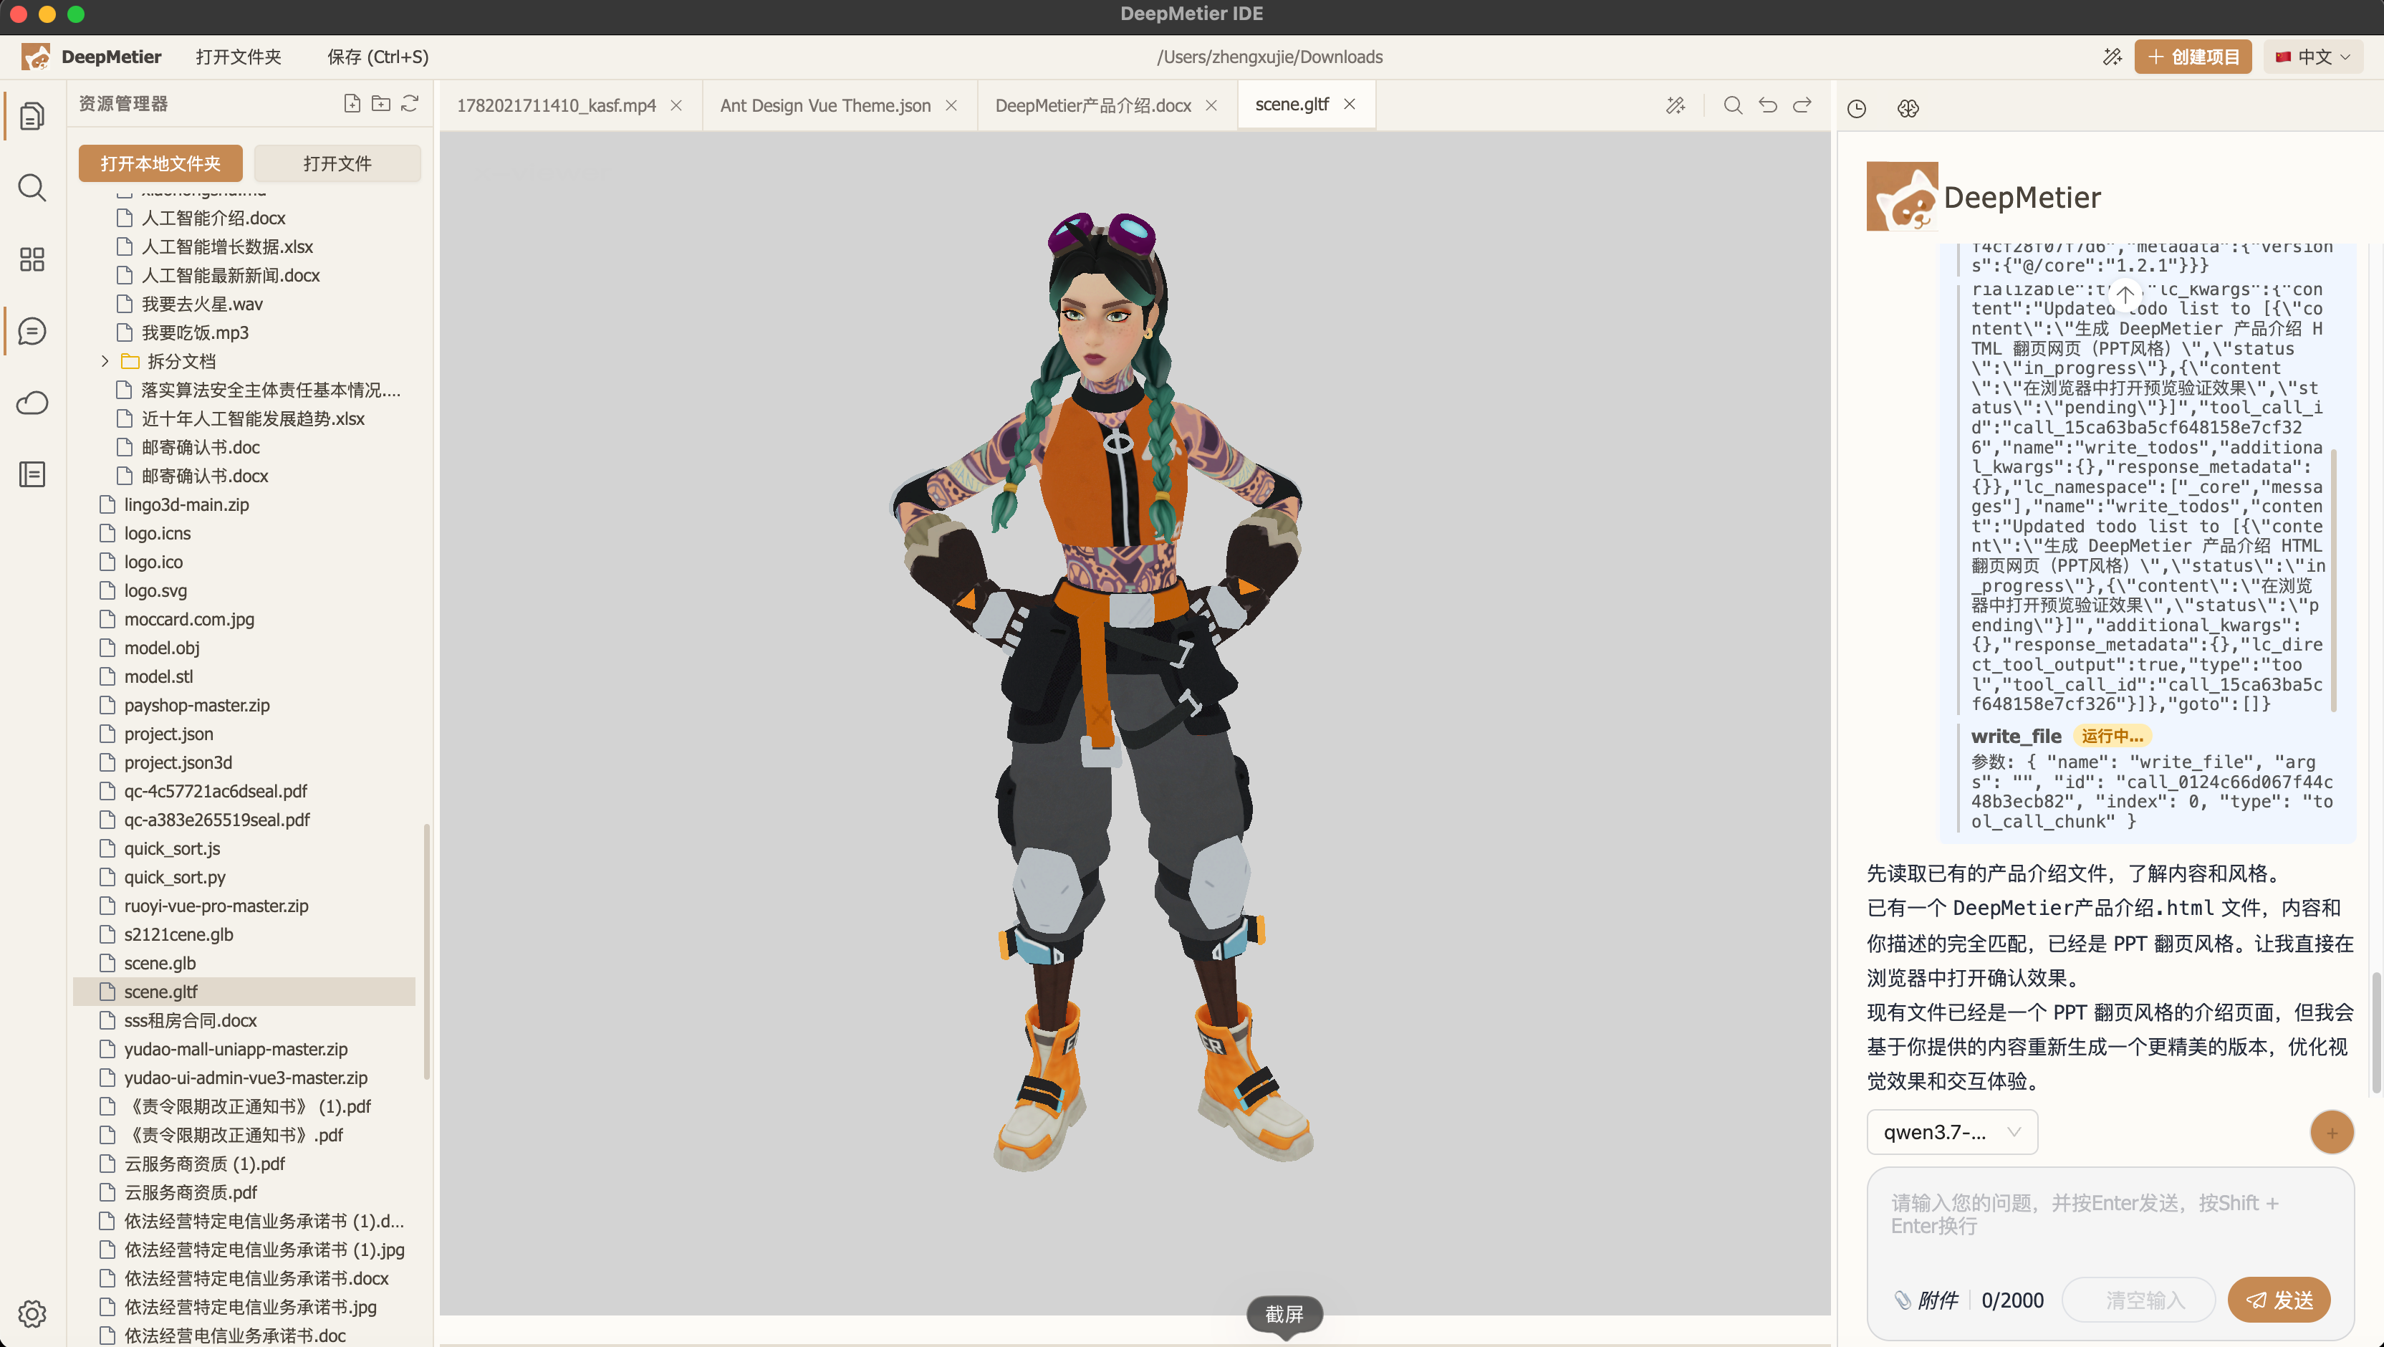This screenshot has height=1347, width=2384.
Task: Open the document list sidebar icon
Action: click(32, 474)
